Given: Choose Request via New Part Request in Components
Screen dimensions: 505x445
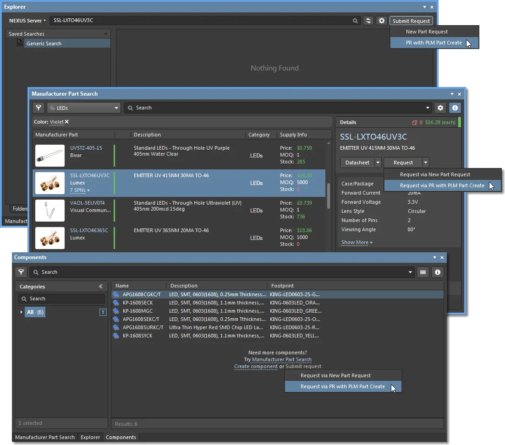Looking at the screenshot, I should tap(343, 375).
